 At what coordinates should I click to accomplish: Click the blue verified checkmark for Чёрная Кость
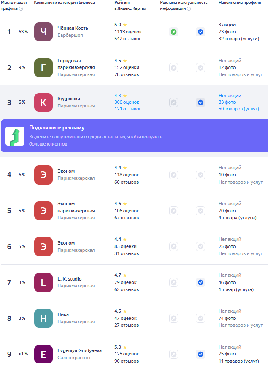tap(200, 32)
